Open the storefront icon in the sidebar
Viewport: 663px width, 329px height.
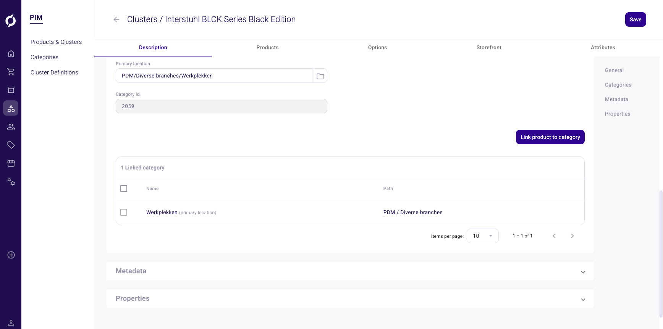(x=11, y=163)
